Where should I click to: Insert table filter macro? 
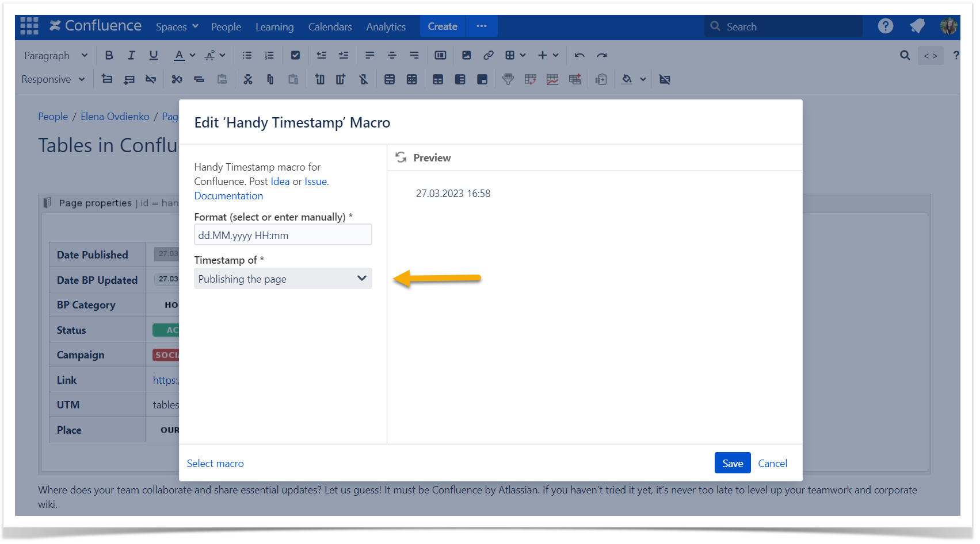pos(508,79)
